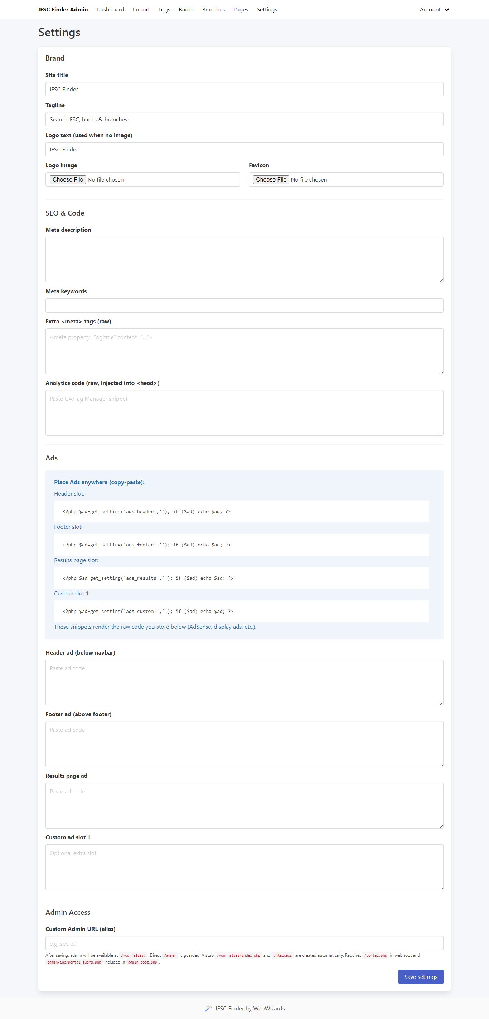Click into the Tagline input
489x1019 pixels.
pos(244,120)
